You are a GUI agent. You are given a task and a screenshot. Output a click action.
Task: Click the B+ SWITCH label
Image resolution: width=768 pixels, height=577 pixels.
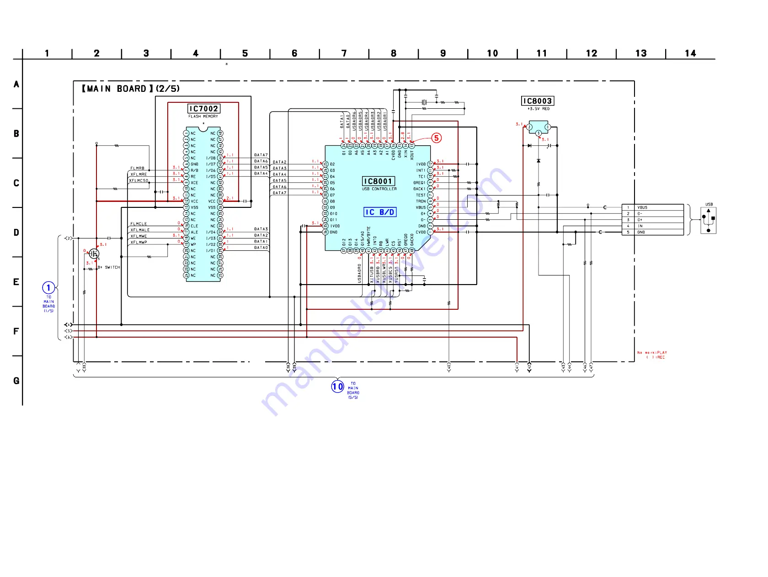tap(109, 267)
